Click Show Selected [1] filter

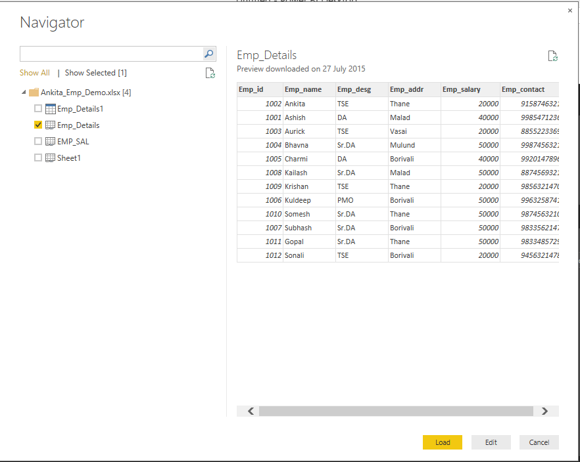click(96, 73)
